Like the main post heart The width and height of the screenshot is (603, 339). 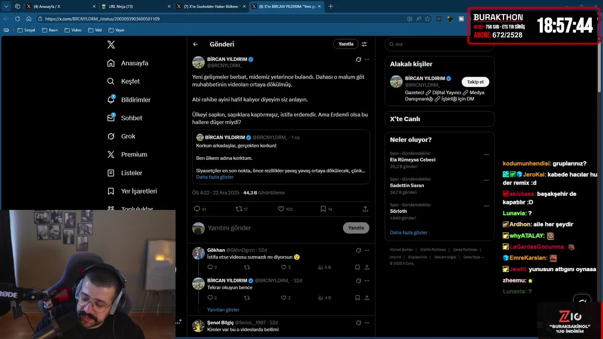point(281,209)
